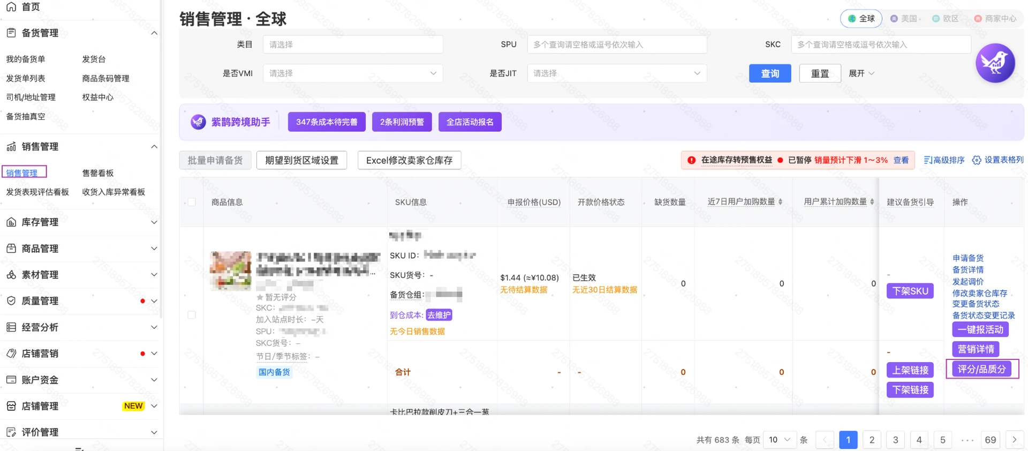Collapse the 备货管理 menu section
The image size is (1028, 451).
(154, 33)
